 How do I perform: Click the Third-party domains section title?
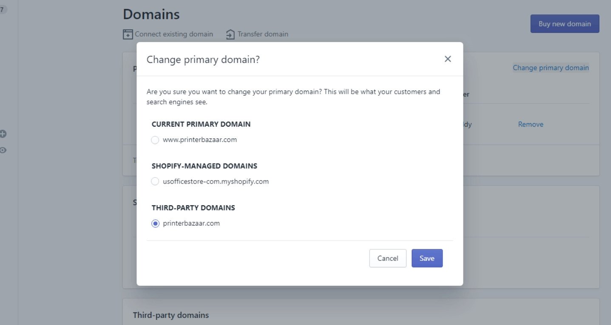coord(171,315)
